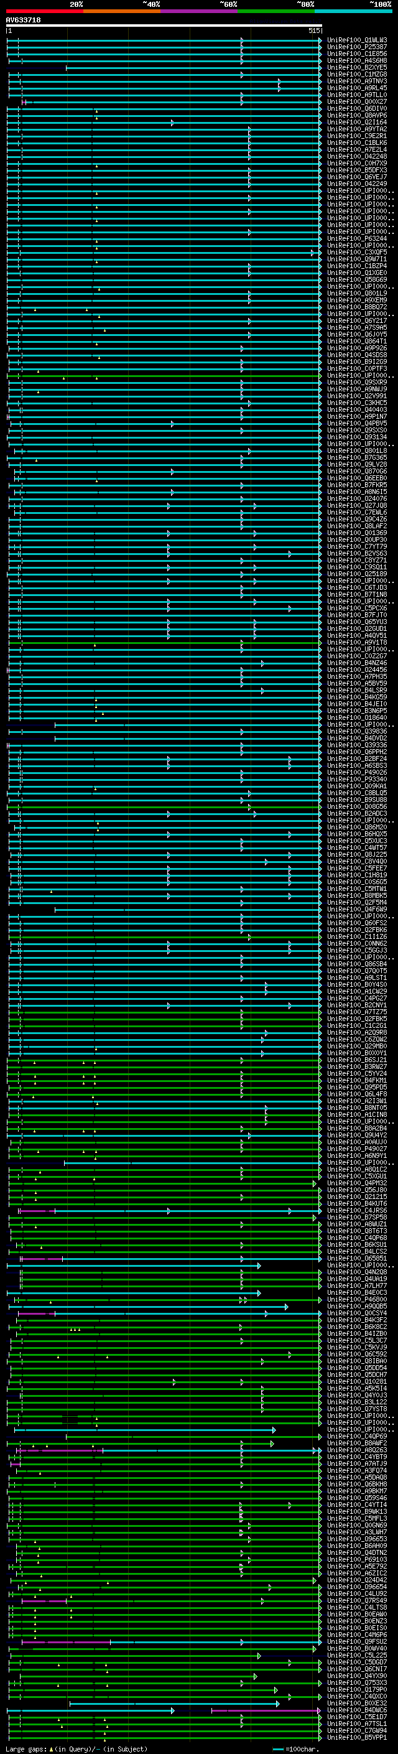Select hit label UniRef100_C5L225
The image size is (398, 1754).
[357, 1655]
